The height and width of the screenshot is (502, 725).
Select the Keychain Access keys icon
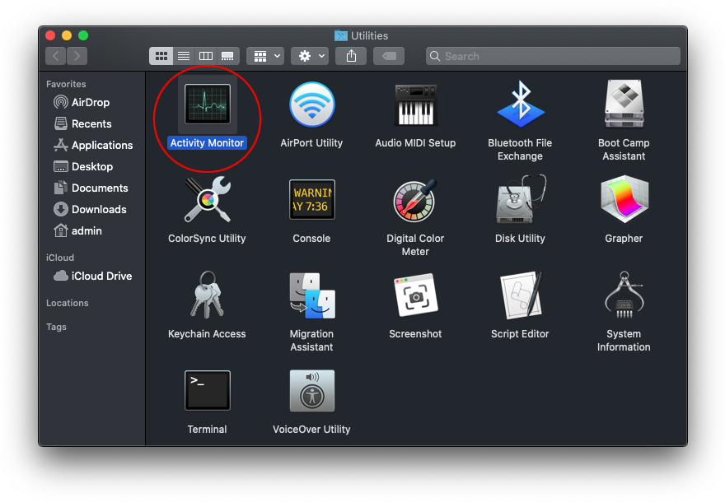(x=207, y=295)
